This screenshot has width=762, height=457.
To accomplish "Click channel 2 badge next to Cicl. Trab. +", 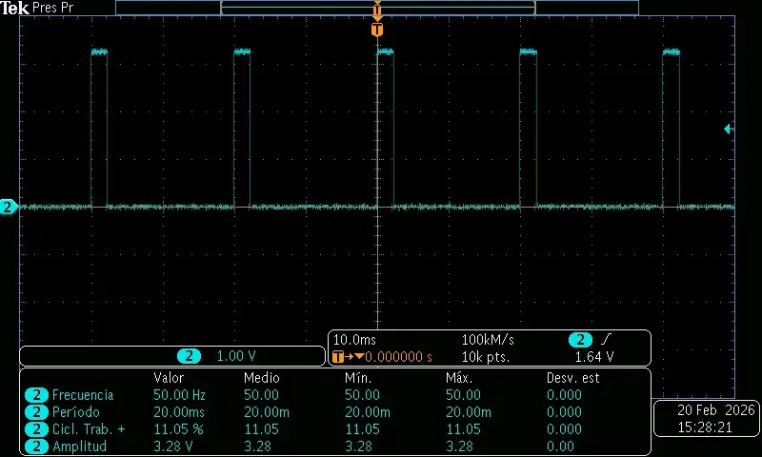I will tap(36, 429).
